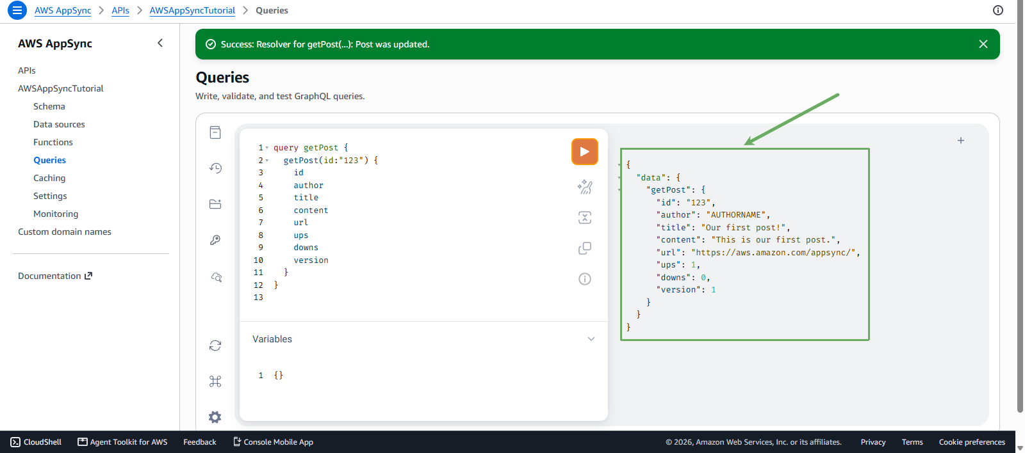Click the "author" field in query editor

(x=309, y=186)
